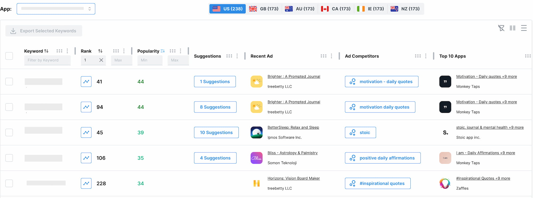
Task: Open 'I am - Daily Affirmations +9 more' link
Action: tap(486, 153)
